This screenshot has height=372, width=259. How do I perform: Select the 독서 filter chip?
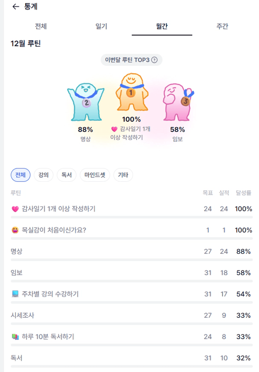[66, 175]
